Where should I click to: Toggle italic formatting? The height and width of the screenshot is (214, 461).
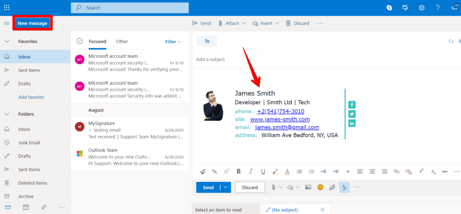pos(250,172)
